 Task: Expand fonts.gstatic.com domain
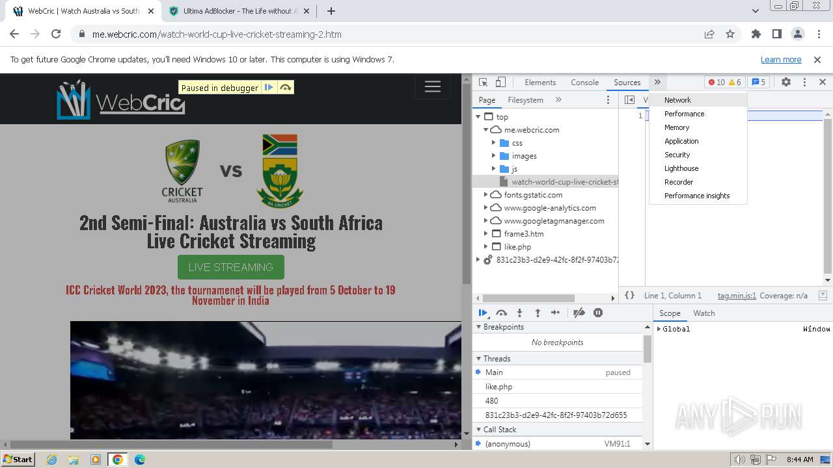(485, 195)
